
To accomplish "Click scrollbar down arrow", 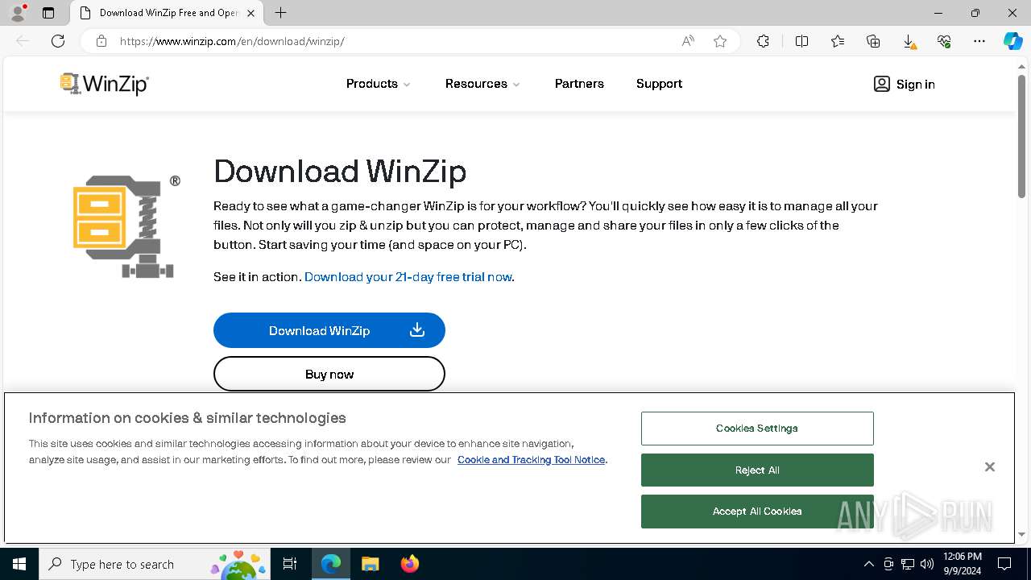I will 1022,534.
